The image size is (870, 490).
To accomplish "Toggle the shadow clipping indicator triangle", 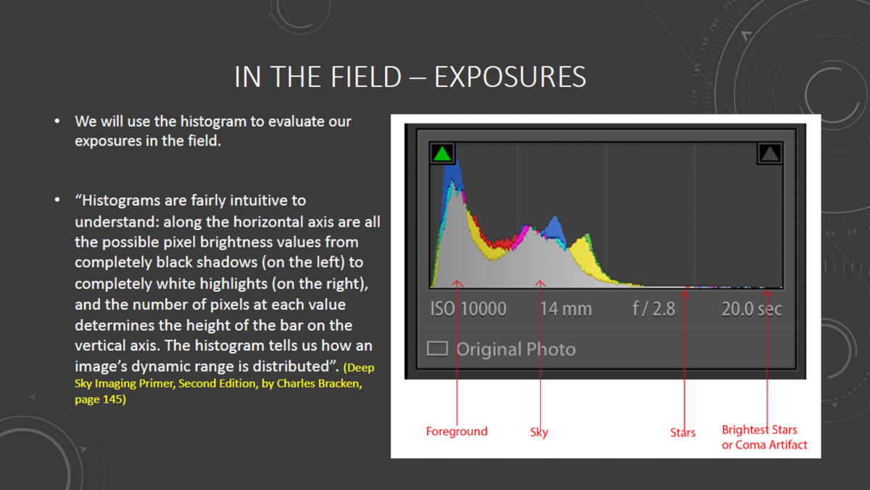I will pyautogui.click(x=442, y=153).
